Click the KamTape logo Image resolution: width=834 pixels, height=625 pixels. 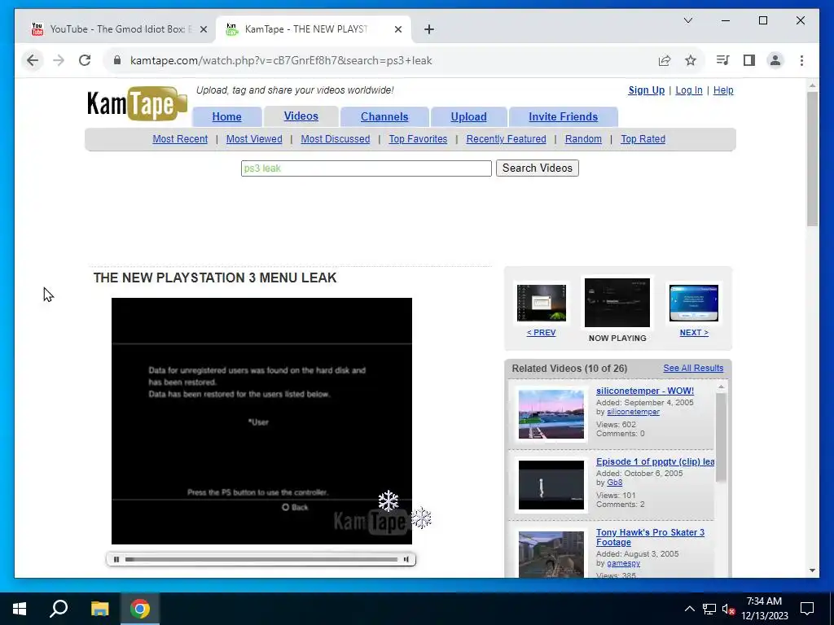point(137,103)
